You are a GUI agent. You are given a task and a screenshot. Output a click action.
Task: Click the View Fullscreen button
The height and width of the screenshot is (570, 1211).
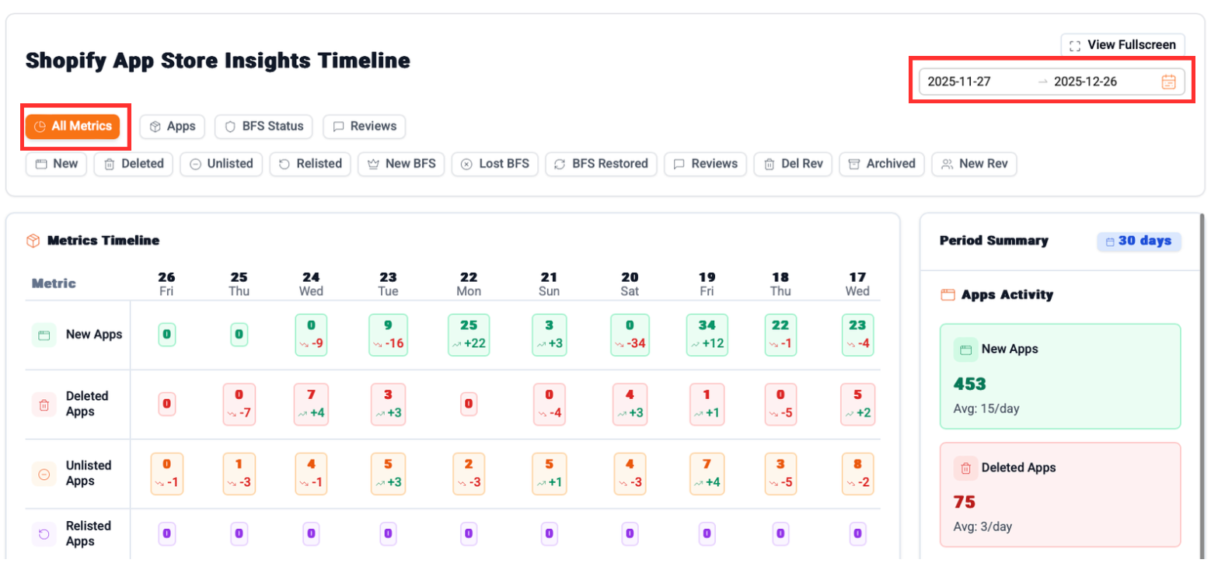click(x=1122, y=45)
